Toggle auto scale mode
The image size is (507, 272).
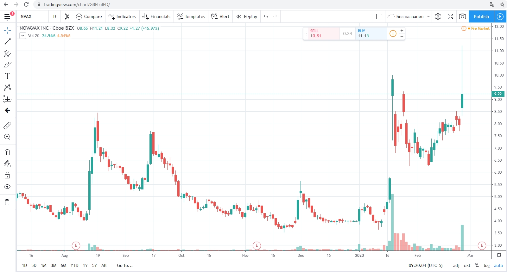pos(498,265)
